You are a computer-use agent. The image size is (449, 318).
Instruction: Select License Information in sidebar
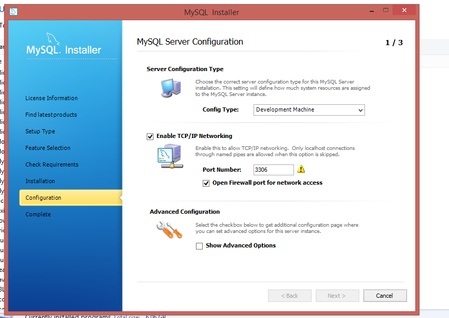click(x=51, y=98)
